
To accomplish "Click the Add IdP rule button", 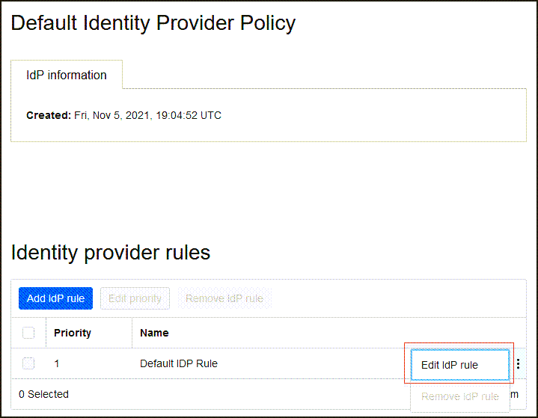I will coord(56,298).
